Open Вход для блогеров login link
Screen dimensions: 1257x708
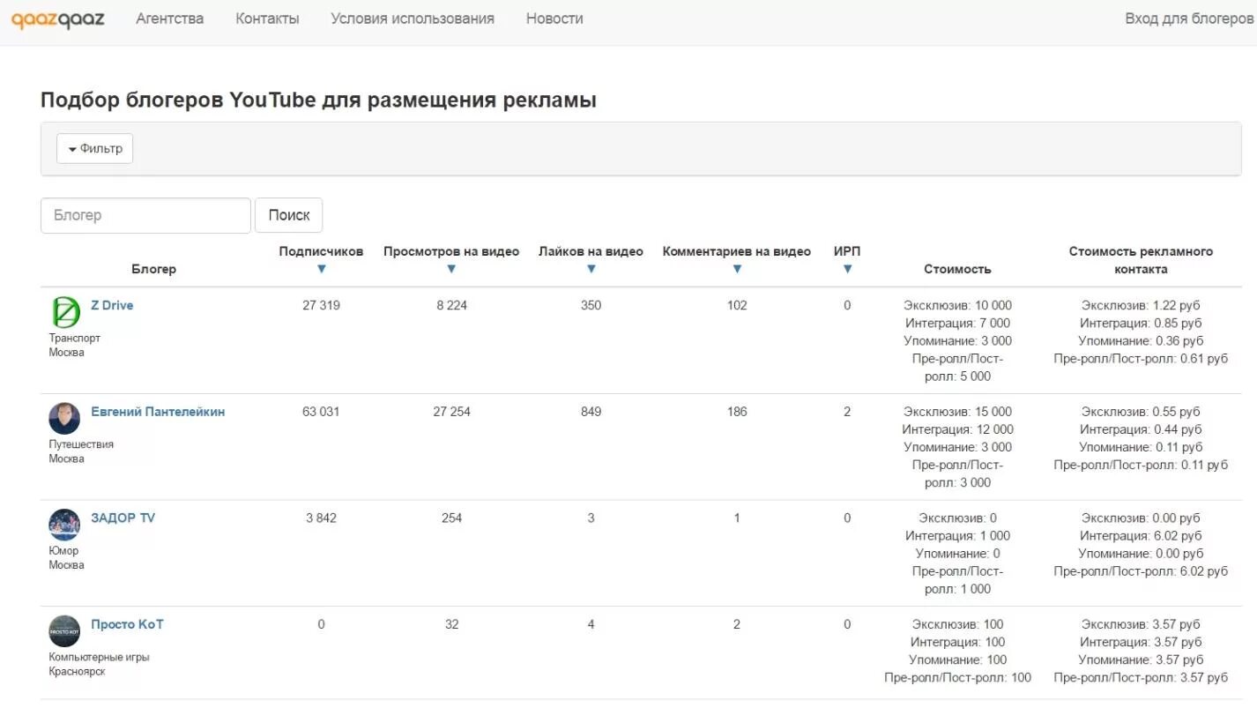click(x=1189, y=19)
